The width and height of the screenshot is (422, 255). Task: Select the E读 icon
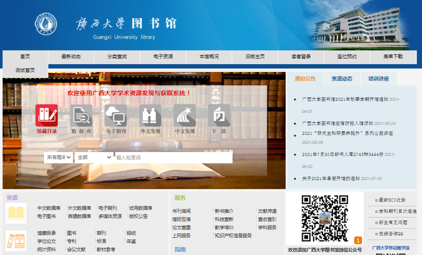pyautogui.click(x=219, y=115)
